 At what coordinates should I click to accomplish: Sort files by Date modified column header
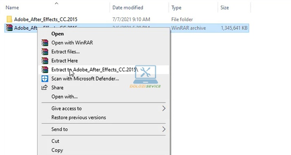[x=128, y=8]
